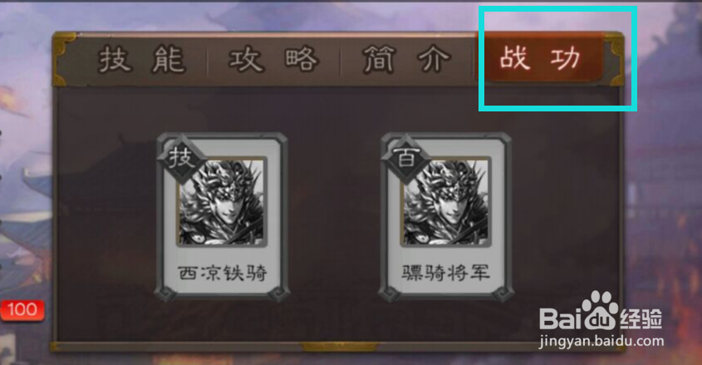Click the 百 diamond badge icon
Screen dimensions: 702x365
[405, 158]
